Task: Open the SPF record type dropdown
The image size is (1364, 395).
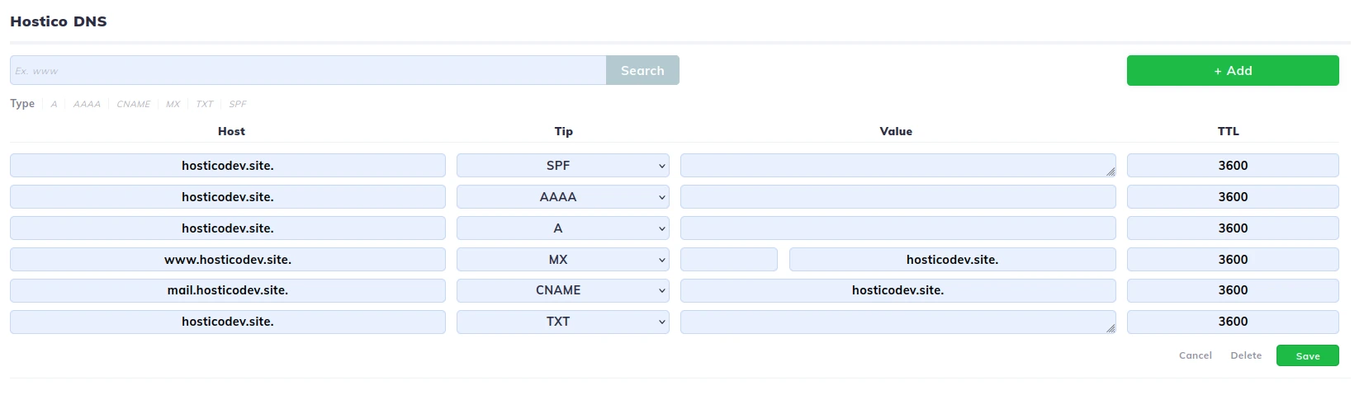Action: tap(562, 166)
